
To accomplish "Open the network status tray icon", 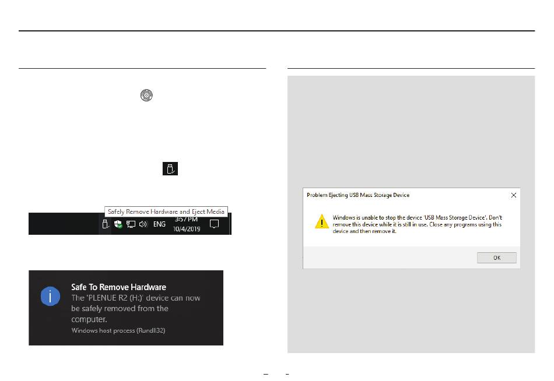I will coord(131,224).
